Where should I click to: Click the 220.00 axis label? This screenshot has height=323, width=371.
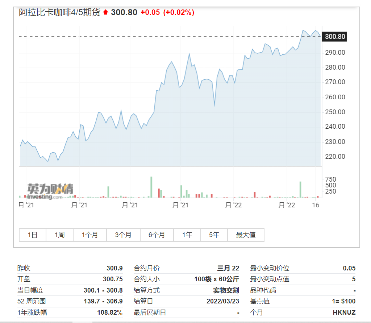point(335,157)
